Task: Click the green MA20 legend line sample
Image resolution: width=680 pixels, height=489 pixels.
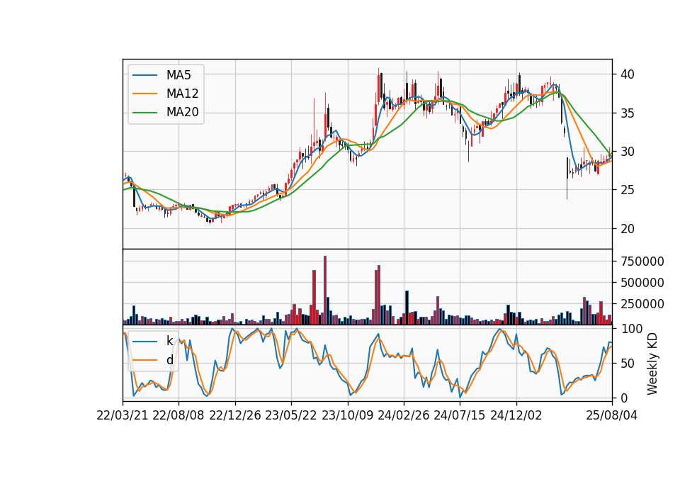Action: (x=144, y=113)
